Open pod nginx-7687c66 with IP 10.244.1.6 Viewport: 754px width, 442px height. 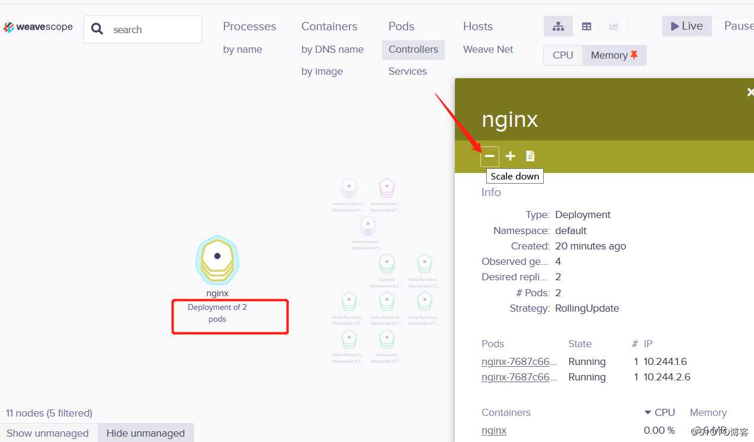519,361
